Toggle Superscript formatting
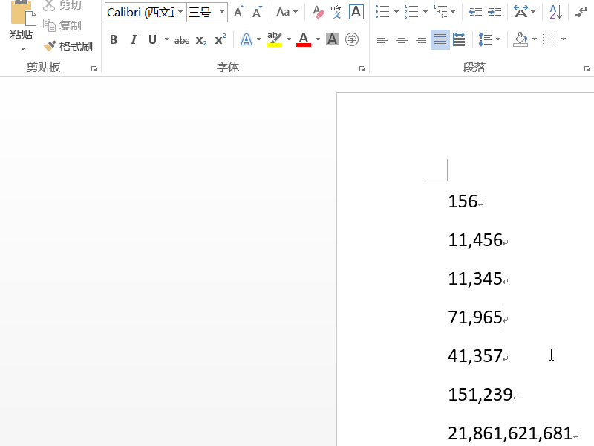594x446 pixels. point(220,39)
